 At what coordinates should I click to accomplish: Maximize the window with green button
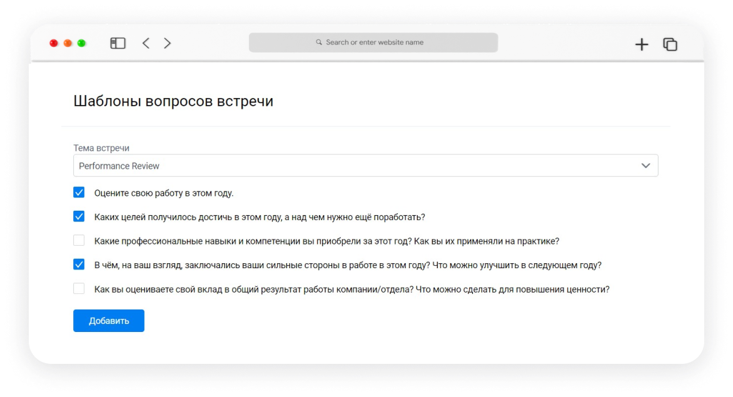click(82, 43)
